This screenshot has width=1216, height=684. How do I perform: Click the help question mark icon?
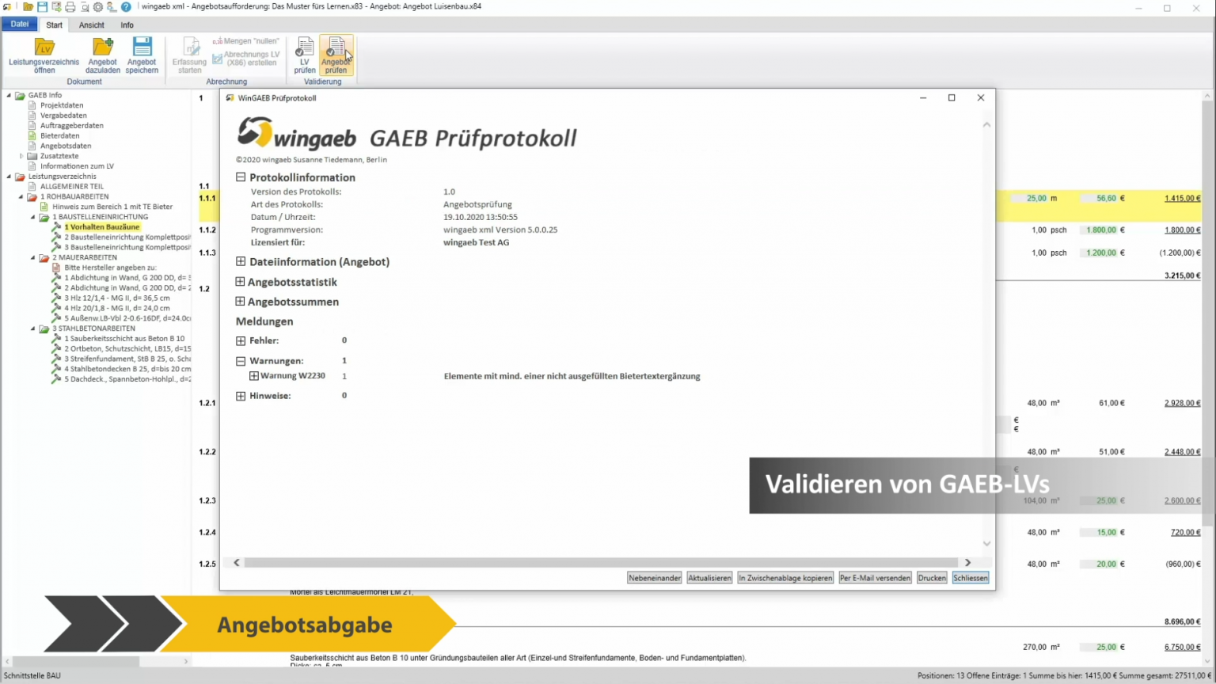coord(126,6)
